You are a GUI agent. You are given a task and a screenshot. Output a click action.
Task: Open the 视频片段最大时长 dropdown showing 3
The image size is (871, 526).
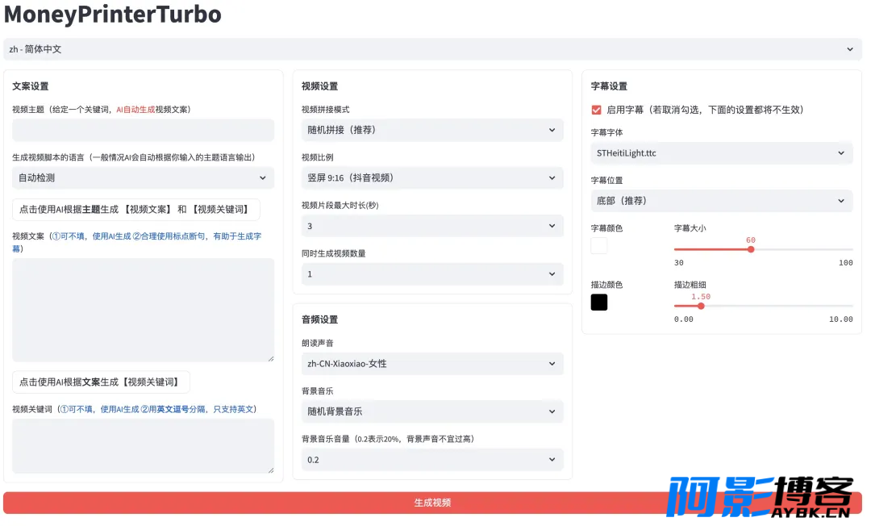click(x=432, y=226)
